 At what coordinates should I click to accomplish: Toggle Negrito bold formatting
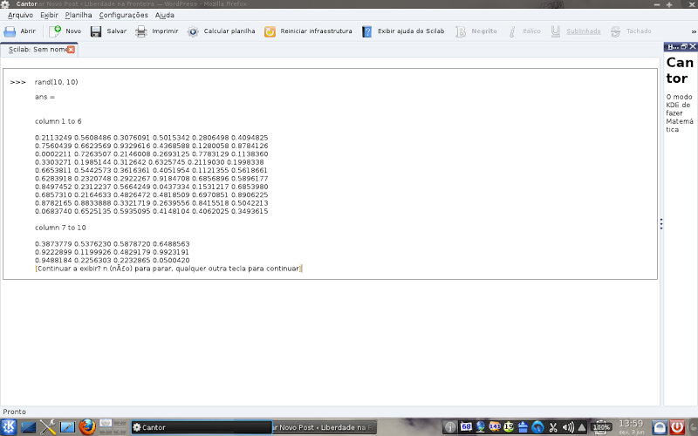[476, 31]
